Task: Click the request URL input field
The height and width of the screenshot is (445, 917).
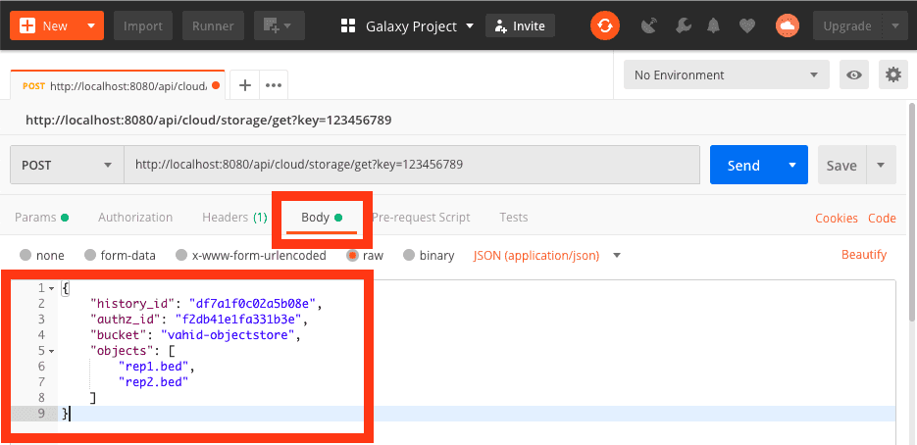Action: click(x=412, y=165)
